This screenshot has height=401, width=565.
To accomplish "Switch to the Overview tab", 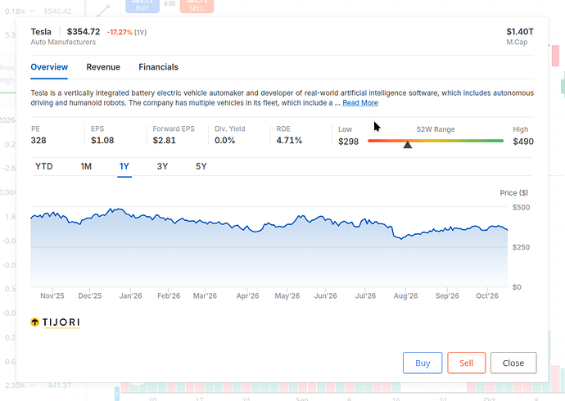I will [49, 67].
